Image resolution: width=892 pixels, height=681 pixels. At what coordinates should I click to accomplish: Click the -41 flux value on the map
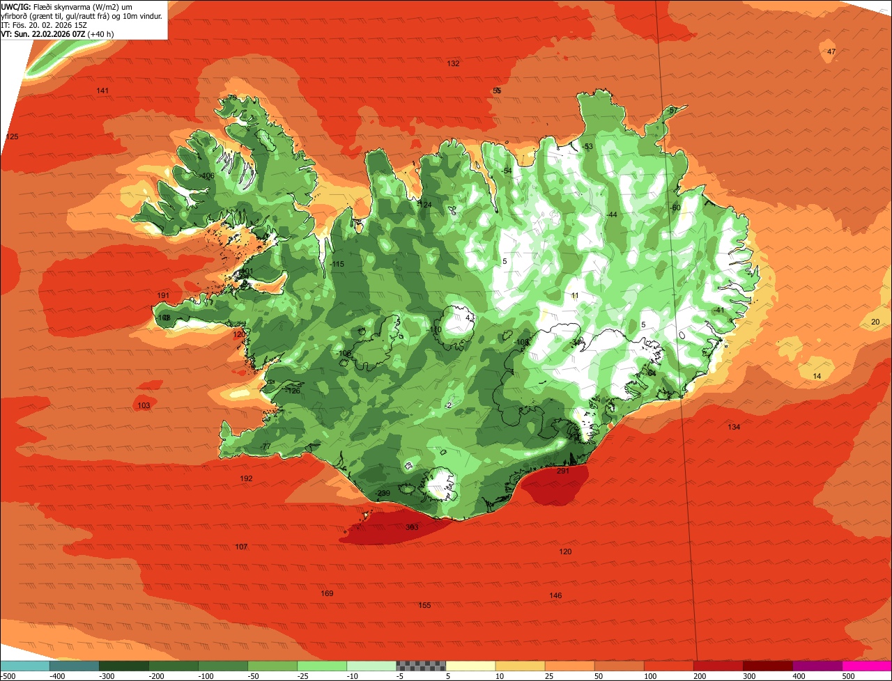[x=719, y=310]
